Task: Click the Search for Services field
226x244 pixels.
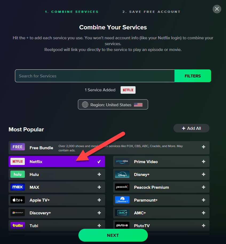Action: click(x=95, y=76)
